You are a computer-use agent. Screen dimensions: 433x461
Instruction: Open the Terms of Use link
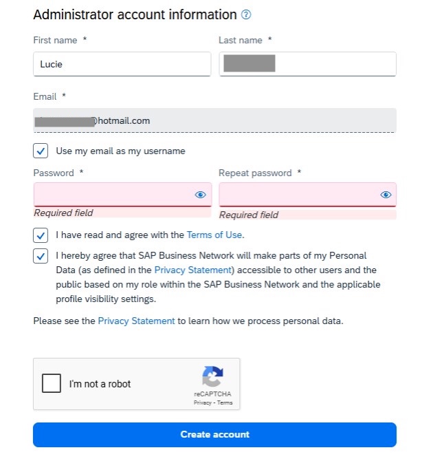[214, 235]
